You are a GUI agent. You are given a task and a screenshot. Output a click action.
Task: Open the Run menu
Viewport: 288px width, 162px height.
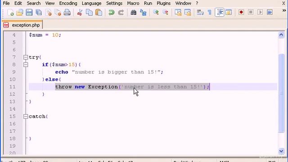[148, 3]
